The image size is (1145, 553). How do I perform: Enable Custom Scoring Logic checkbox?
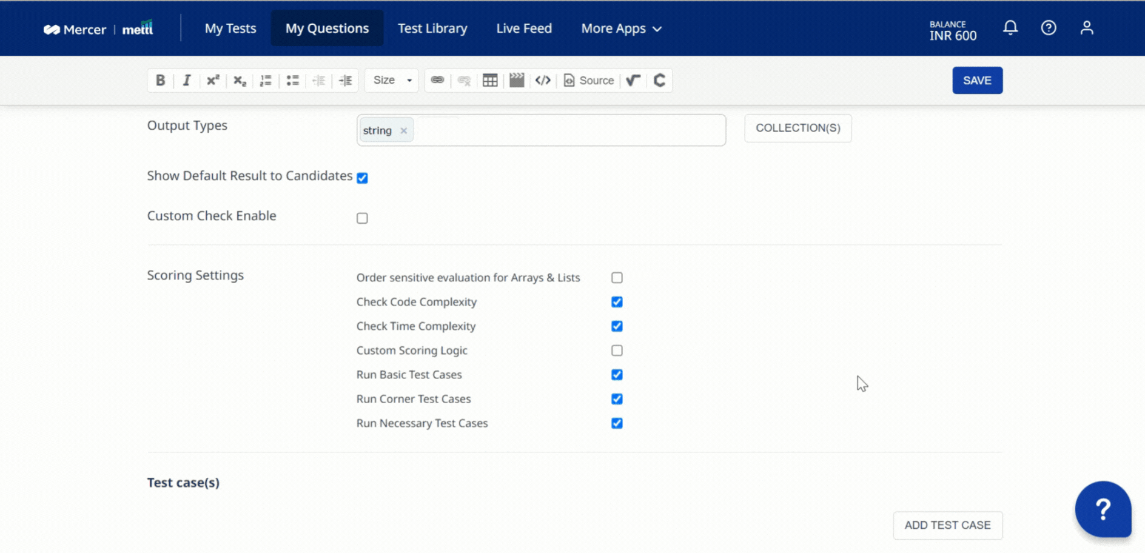(617, 350)
